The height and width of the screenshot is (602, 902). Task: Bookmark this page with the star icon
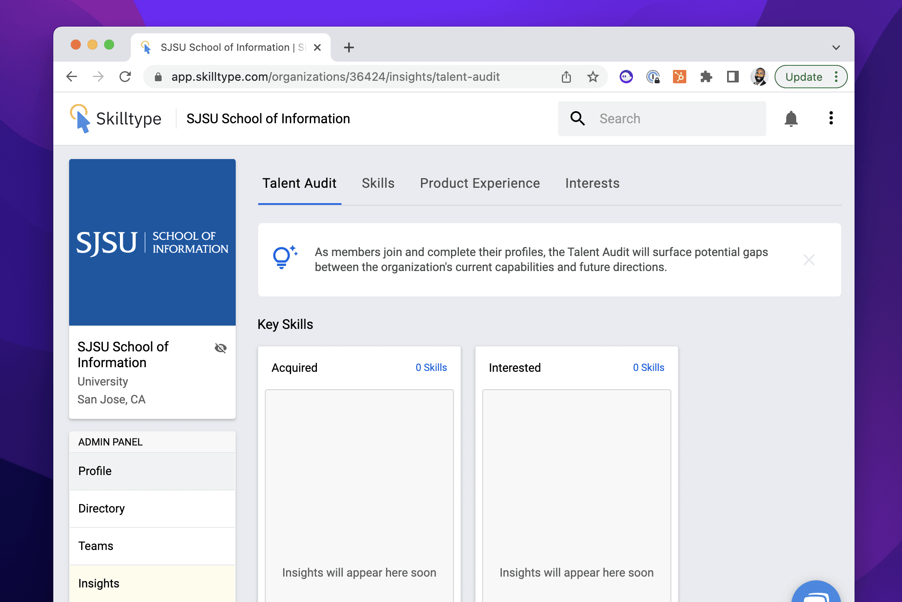point(593,77)
